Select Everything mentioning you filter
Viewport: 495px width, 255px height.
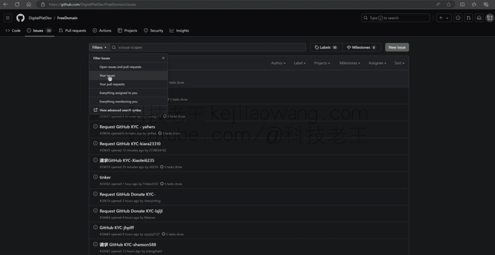click(128, 101)
